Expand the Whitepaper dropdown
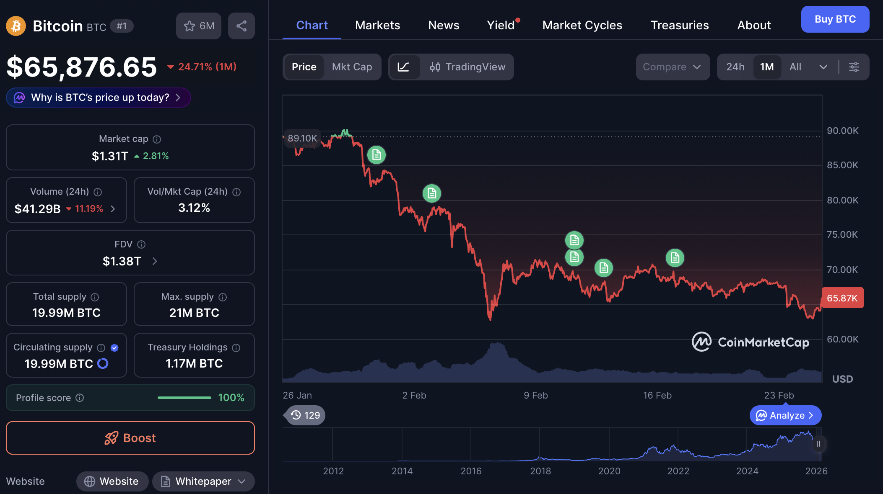Screen dimensions: 883x494 (242, 481)
